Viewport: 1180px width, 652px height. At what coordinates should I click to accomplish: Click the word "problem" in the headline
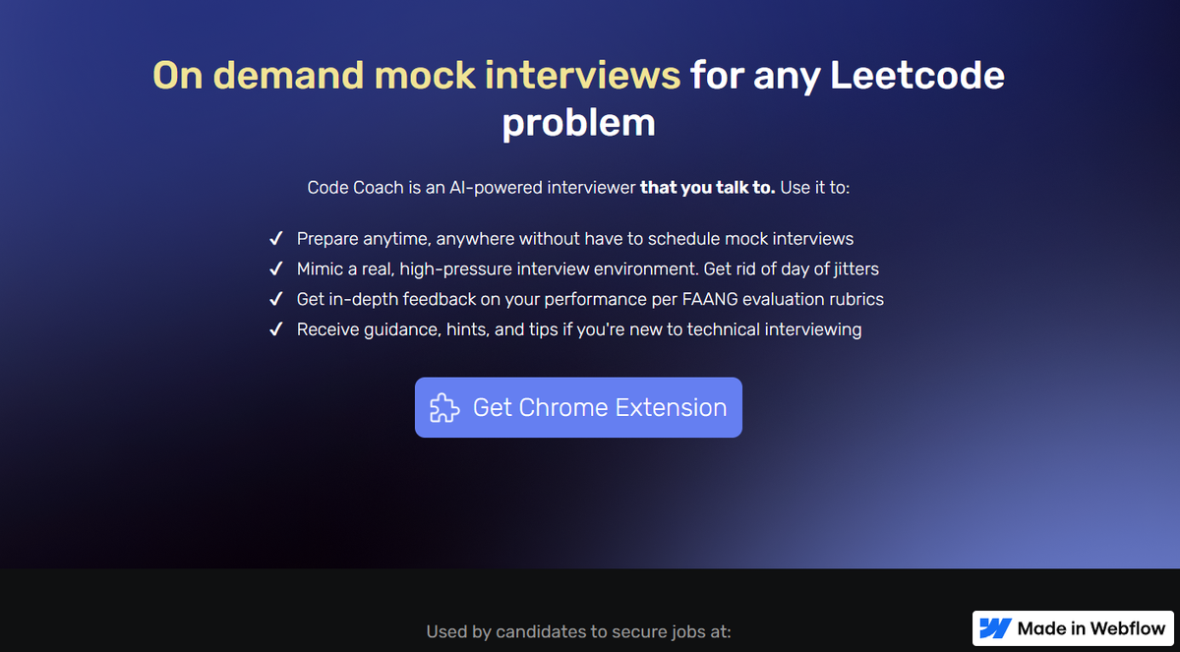coord(578,123)
